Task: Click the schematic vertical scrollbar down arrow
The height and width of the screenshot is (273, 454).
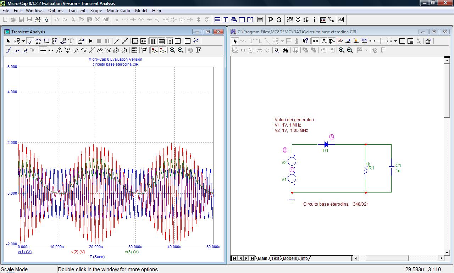Action: 447,252
